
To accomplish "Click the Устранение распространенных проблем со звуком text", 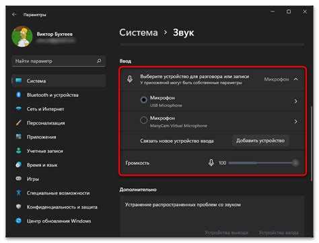I will pos(183,205).
